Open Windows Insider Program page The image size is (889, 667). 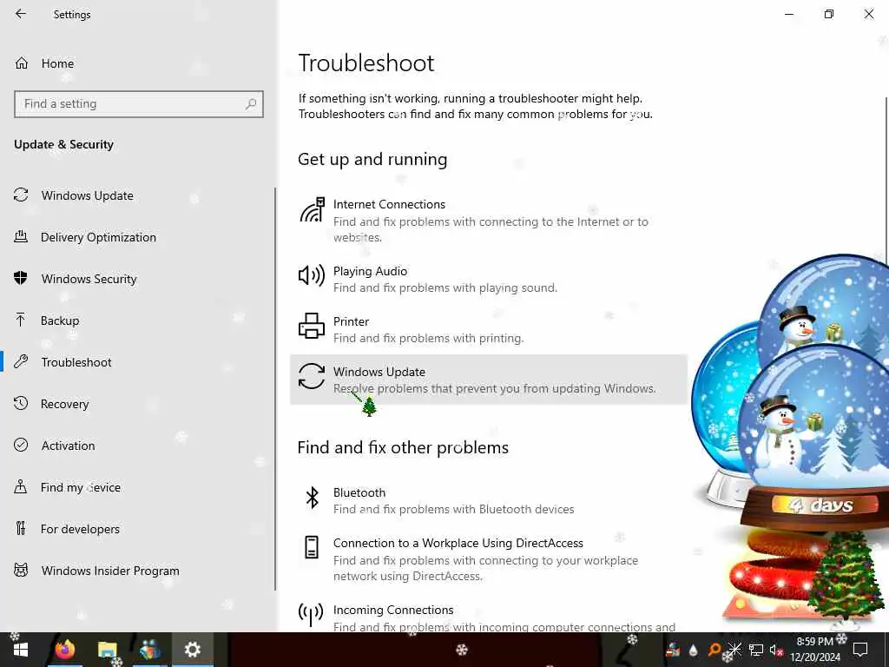110,571
